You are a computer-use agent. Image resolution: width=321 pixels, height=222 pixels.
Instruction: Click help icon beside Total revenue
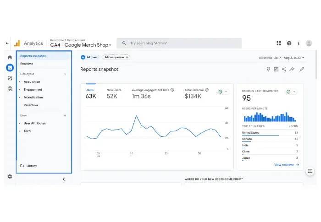pyautogui.click(x=207, y=90)
